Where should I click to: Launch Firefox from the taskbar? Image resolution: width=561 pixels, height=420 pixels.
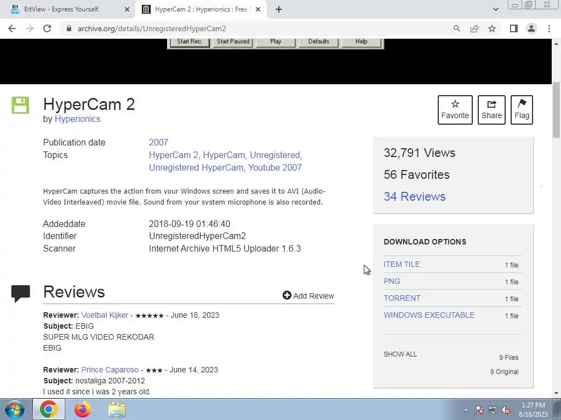pos(83,409)
